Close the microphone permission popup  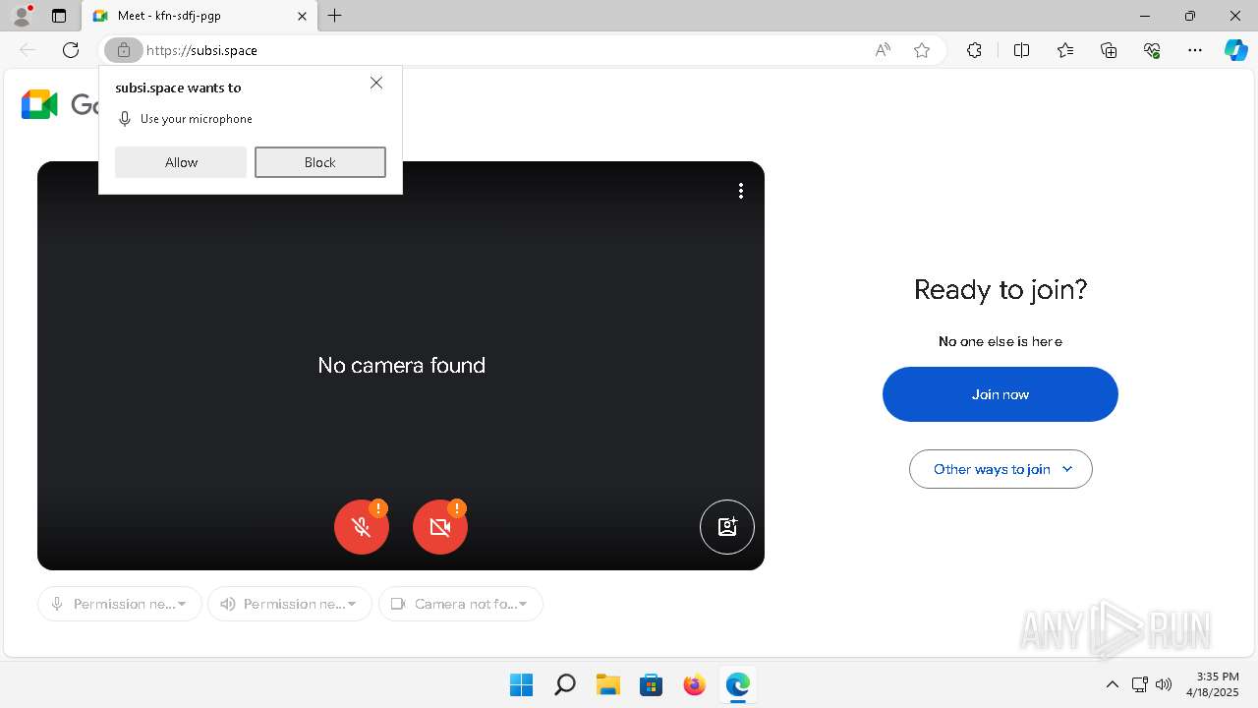[x=376, y=83]
